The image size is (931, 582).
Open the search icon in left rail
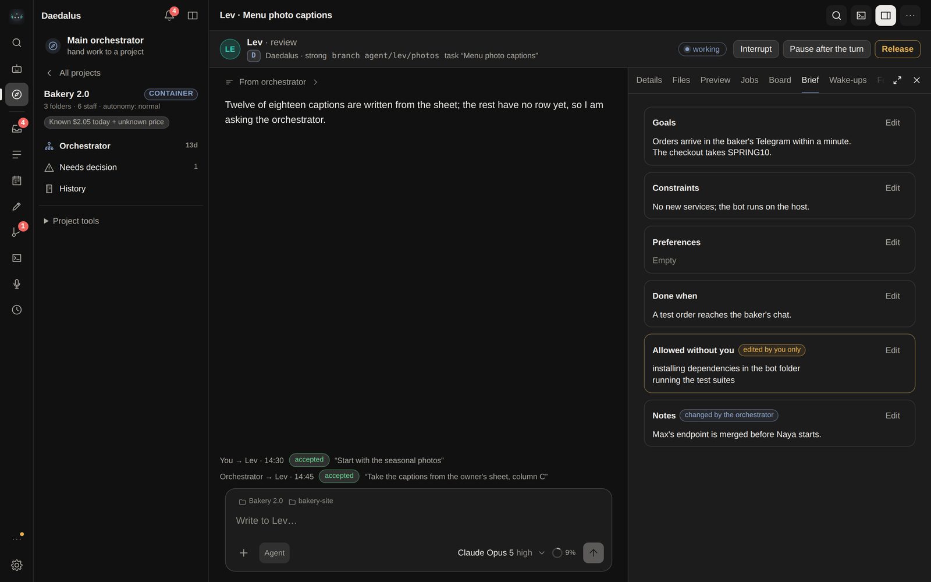coord(16,42)
